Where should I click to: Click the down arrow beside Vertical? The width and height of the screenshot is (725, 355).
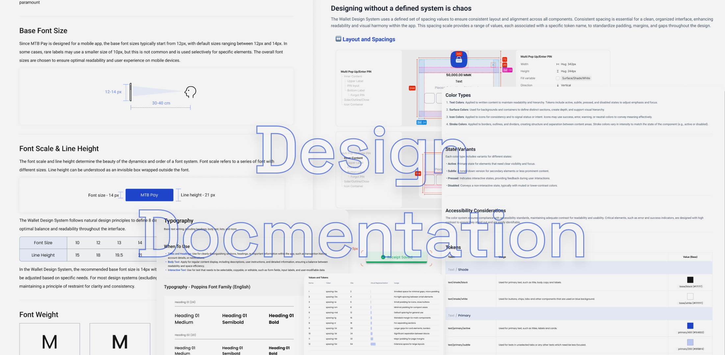click(x=558, y=85)
